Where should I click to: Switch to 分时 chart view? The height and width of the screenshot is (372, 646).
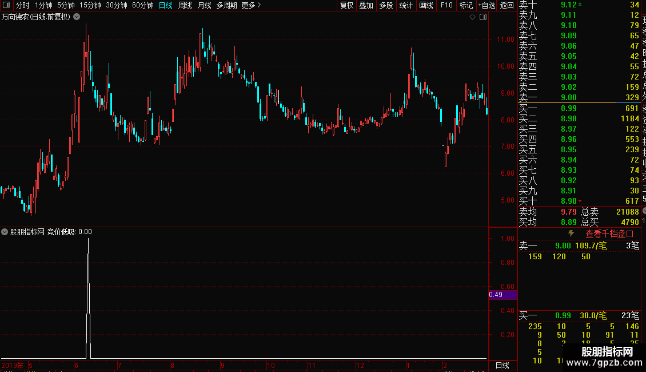tap(23, 5)
